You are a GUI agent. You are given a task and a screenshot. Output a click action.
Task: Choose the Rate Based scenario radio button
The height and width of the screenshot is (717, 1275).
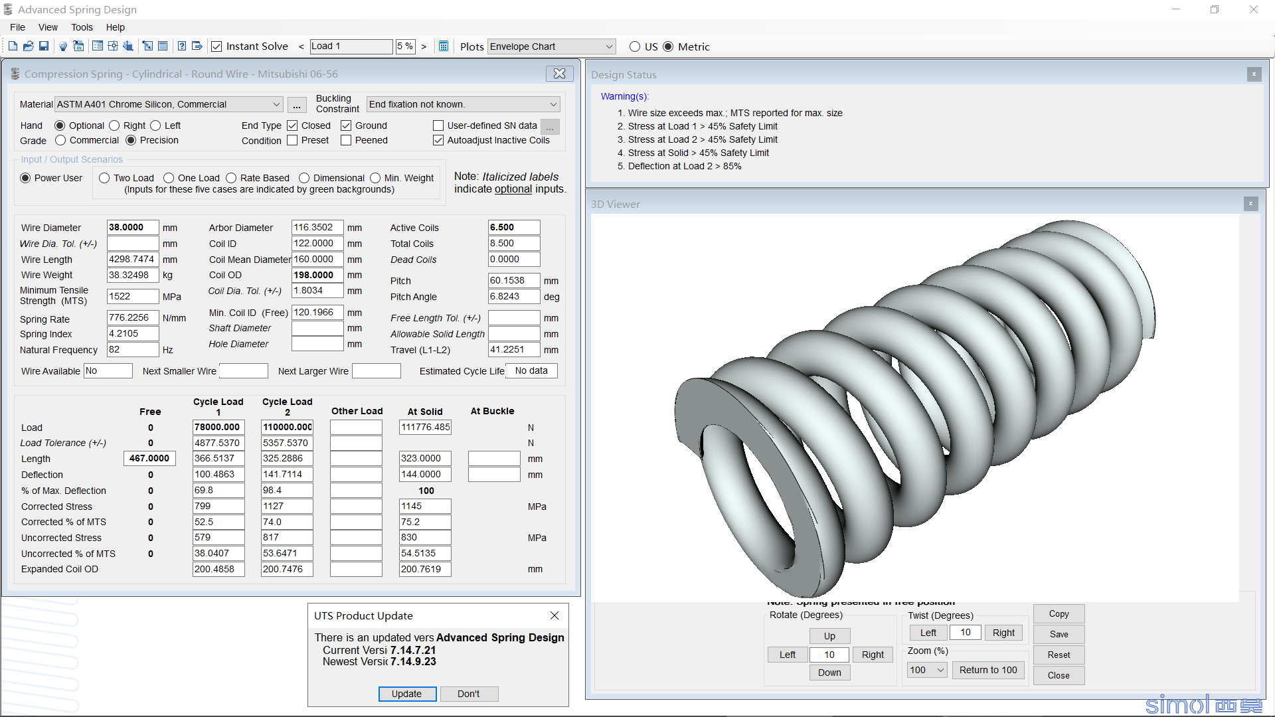[x=231, y=178]
